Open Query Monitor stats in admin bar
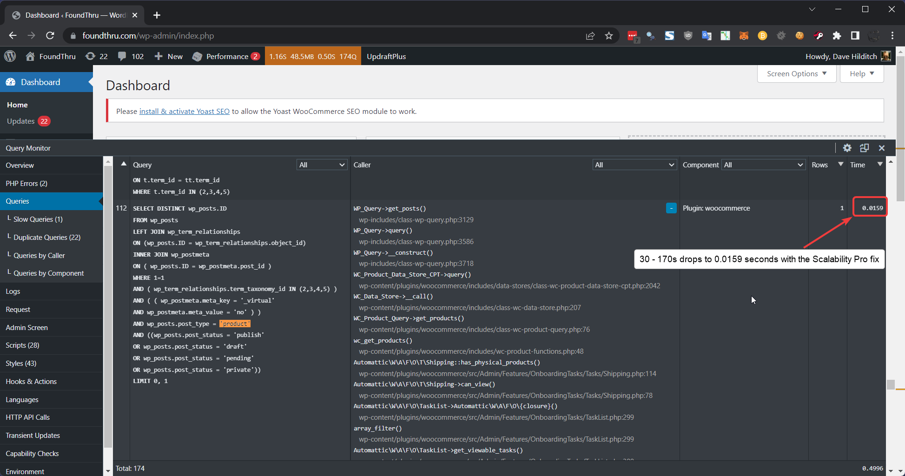The image size is (905, 476). pyautogui.click(x=313, y=56)
